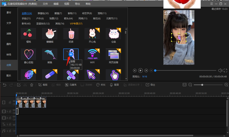Apply the 马赛克 mosaic tool
229x137 pixels.
71,85
